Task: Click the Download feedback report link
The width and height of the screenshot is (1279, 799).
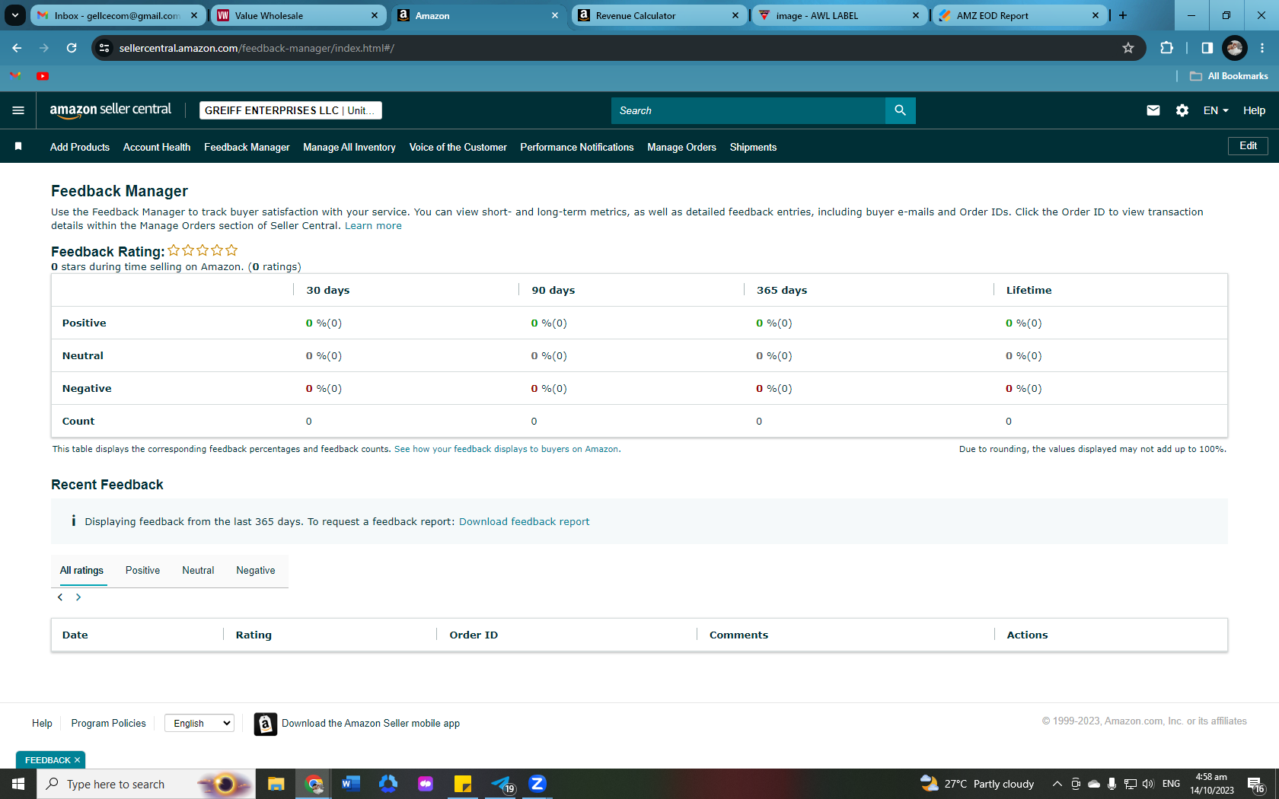Action: pos(525,522)
